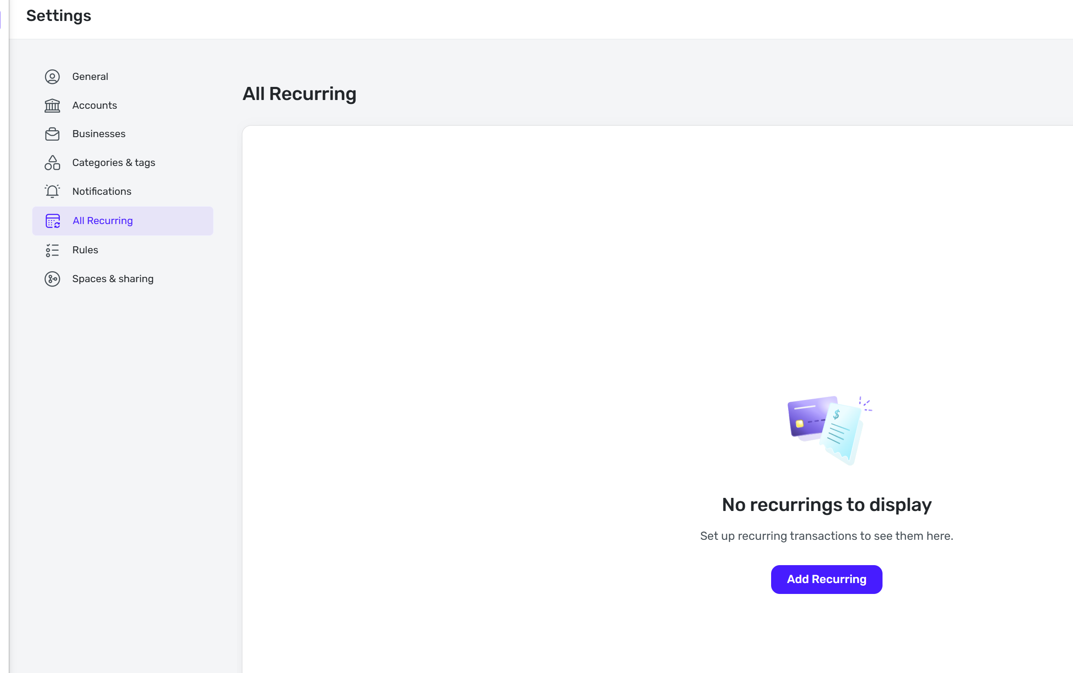Click the No recurrings to display heading
Image resolution: width=1073 pixels, height=673 pixels.
coord(826,505)
